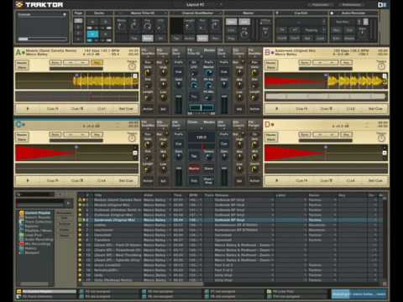This screenshot has width=403, height=302.
Task: Focus deck B via its letter icon
Action: 268,52
